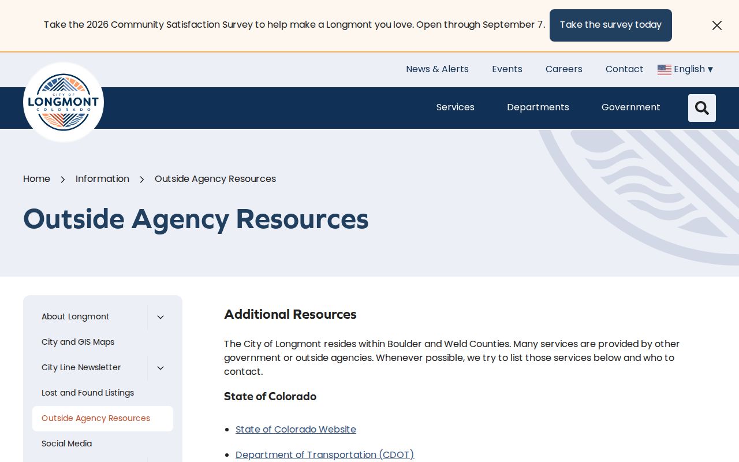Expand the City Line Newsletter sidebar chevron
Screen dimensions: 739x462
pyautogui.click(x=161, y=368)
